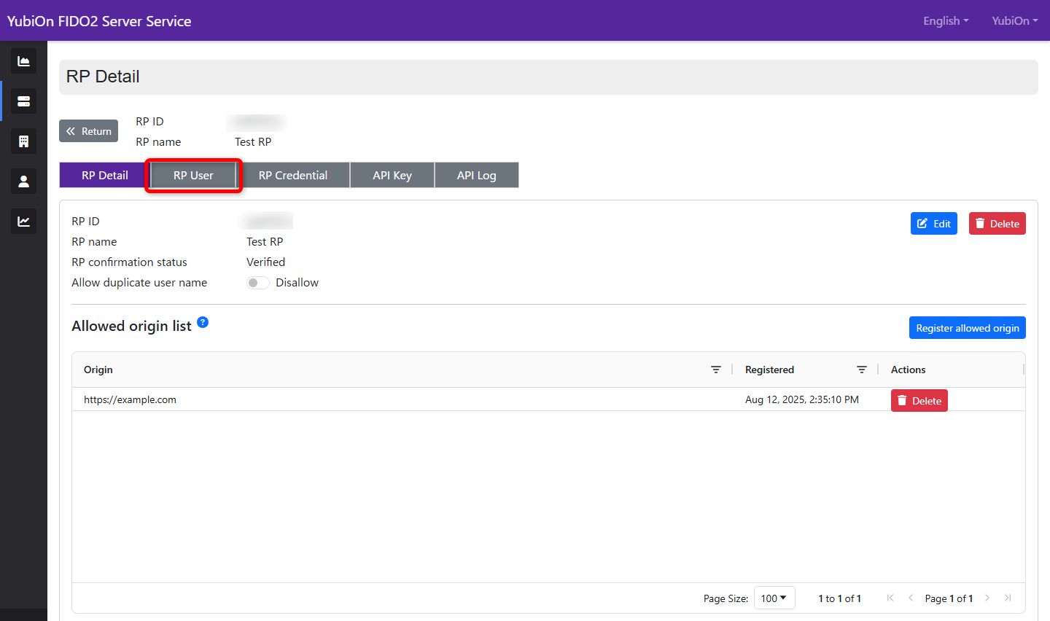The height and width of the screenshot is (621, 1050).
Task: Open the line chart statistics sidebar icon
Action: (23, 222)
